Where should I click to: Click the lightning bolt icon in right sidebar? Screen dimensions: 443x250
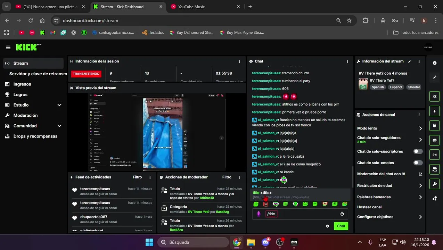pos(435,111)
